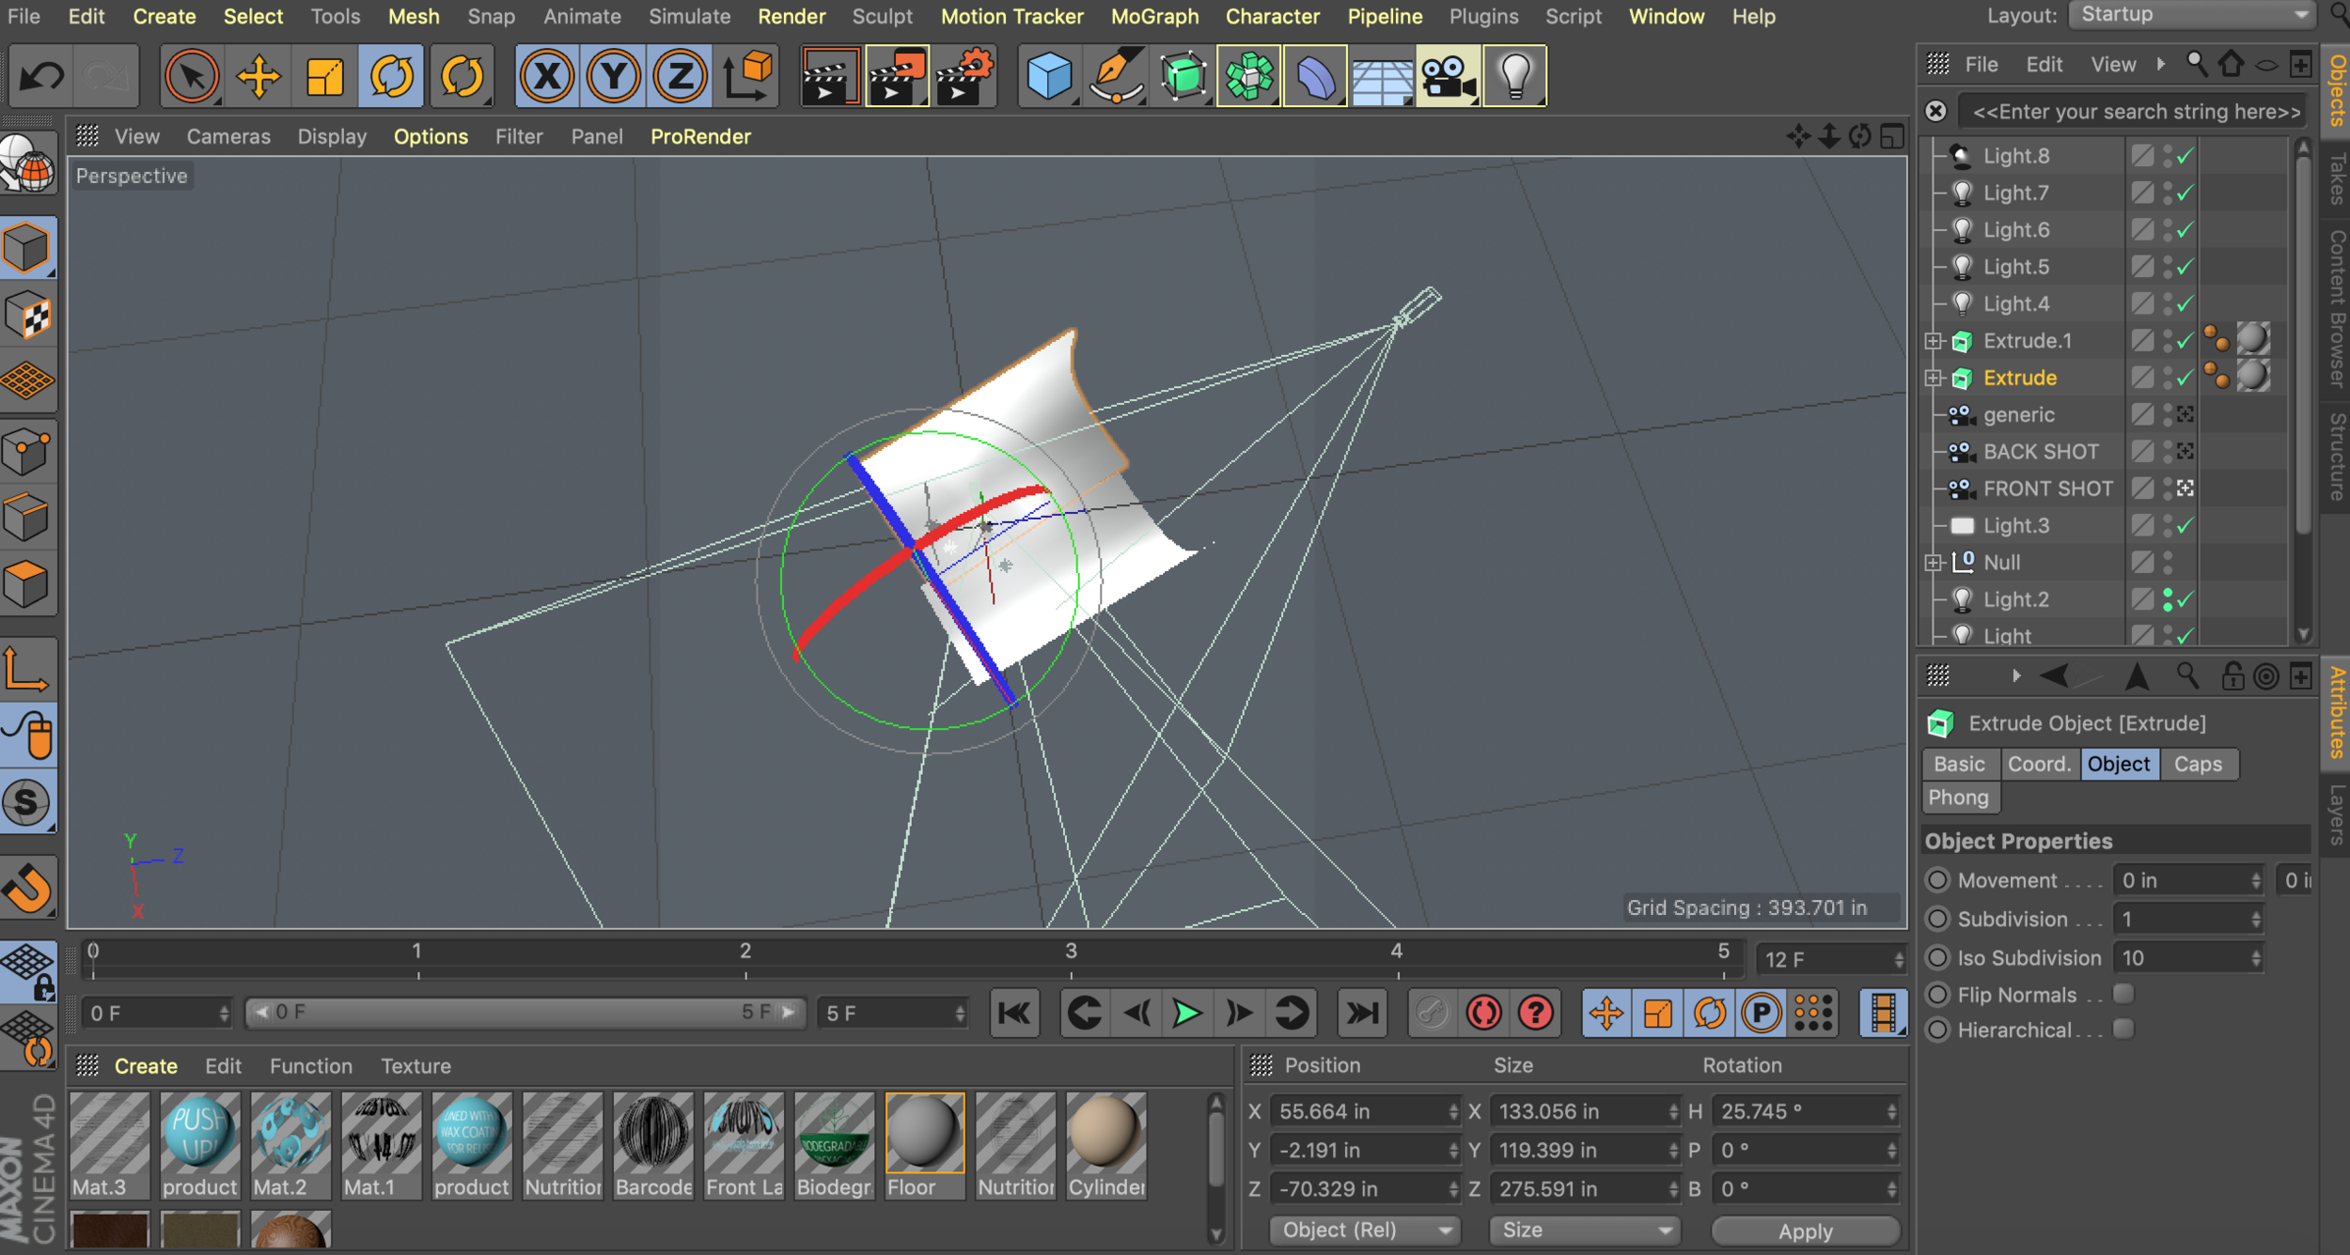The width and height of the screenshot is (2350, 1255).
Task: Select the Spline Pen tool
Action: (1116, 75)
